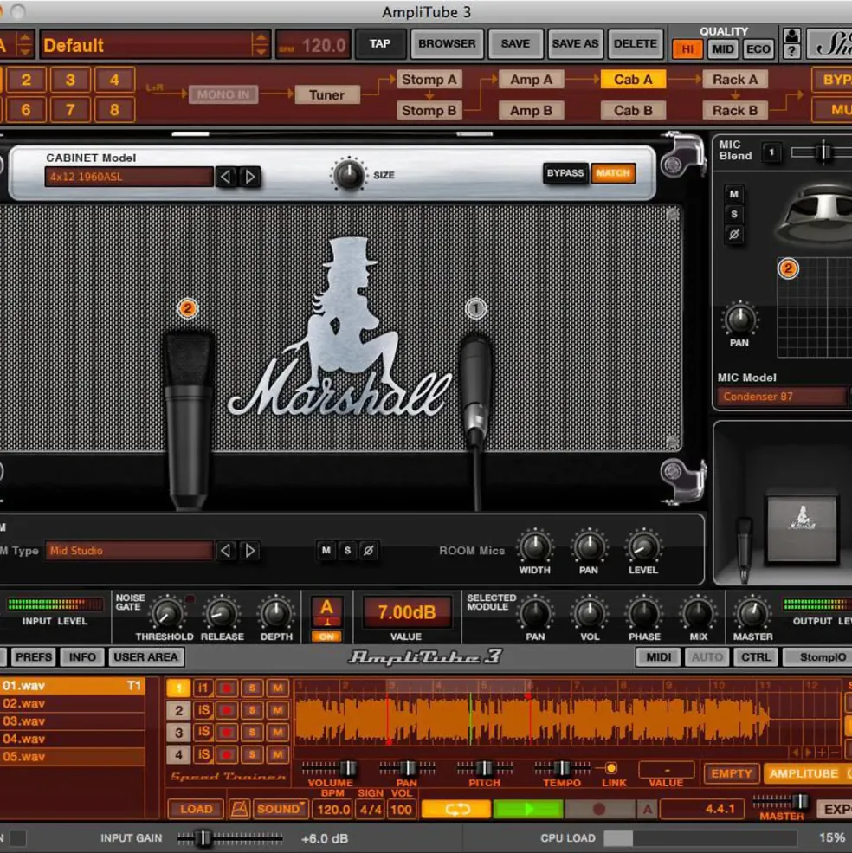The height and width of the screenshot is (853, 852).
Task: Adjust the cabinet SIZE knob
Action: 348,175
